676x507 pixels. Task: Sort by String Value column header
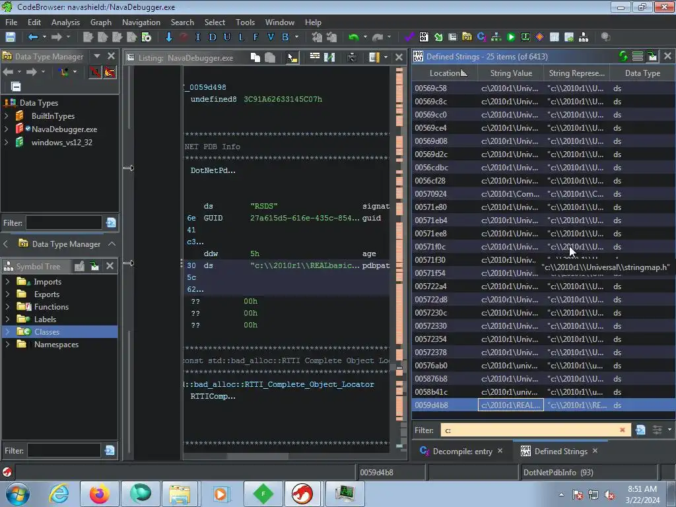pos(511,73)
